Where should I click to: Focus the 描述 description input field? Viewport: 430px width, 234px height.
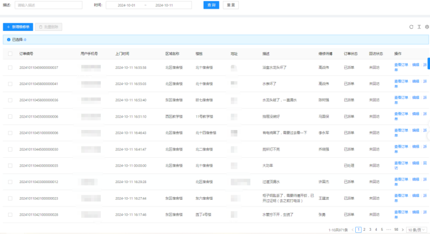(48, 5)
